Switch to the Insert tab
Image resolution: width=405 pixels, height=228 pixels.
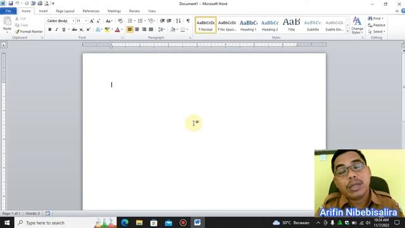43,11
